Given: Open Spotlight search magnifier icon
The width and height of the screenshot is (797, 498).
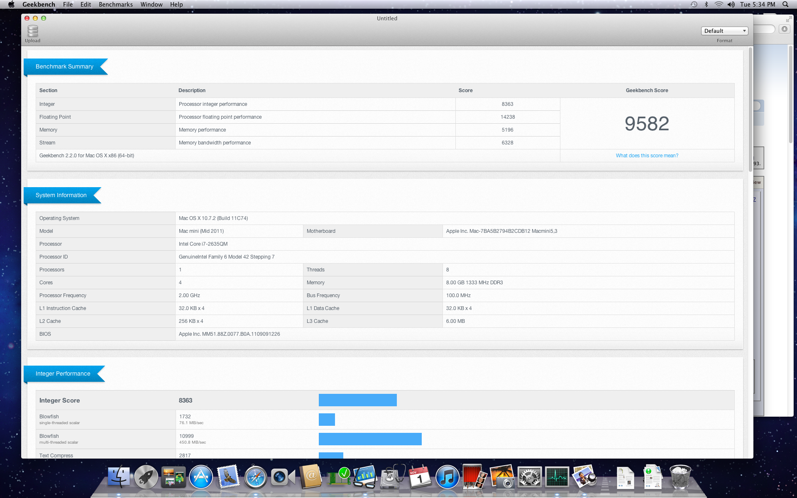Looking at the screenshot, I should coord(785,4).
